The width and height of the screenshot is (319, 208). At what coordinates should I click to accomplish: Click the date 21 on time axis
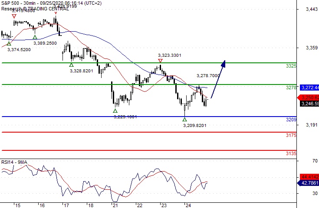click(115, 205)
